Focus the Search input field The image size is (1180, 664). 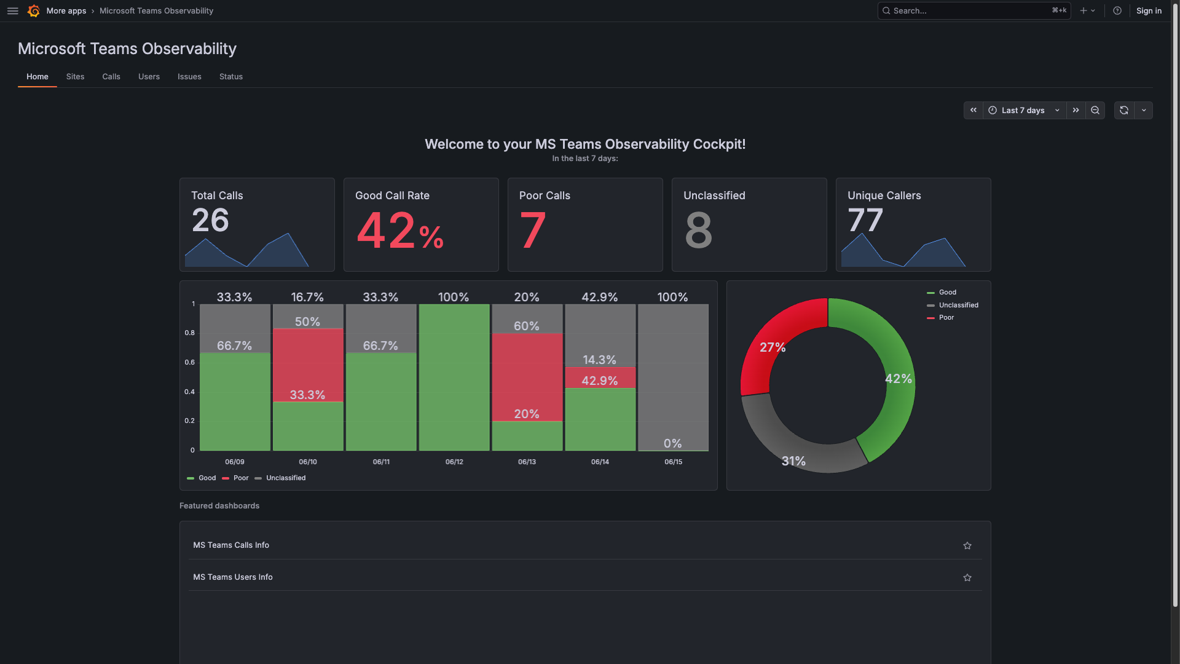(974, 10)
